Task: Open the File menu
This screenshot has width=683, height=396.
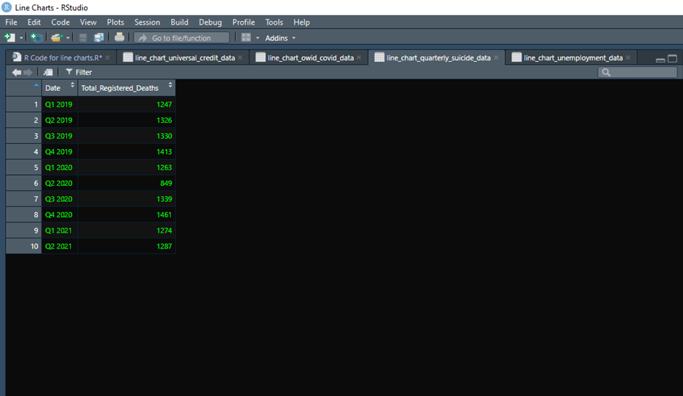Action: pos(12,23)
